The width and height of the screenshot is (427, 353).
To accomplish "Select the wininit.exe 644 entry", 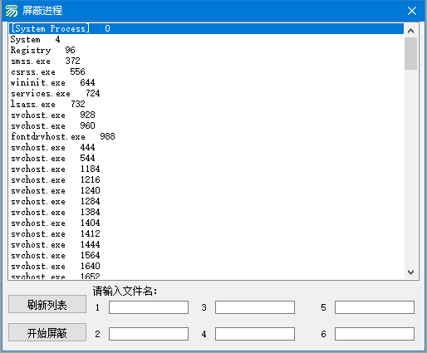I will point(206,82).
